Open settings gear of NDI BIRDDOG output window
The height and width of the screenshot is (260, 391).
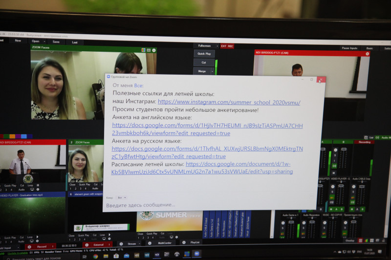click(367, 54)
